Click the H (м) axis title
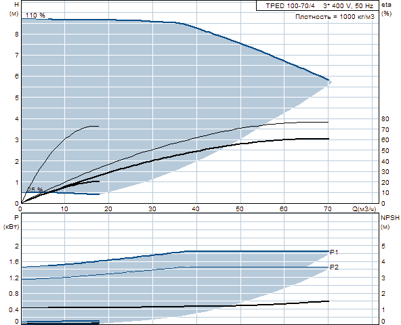The height and width of the screenshot is (325, 401). [14, 9]
